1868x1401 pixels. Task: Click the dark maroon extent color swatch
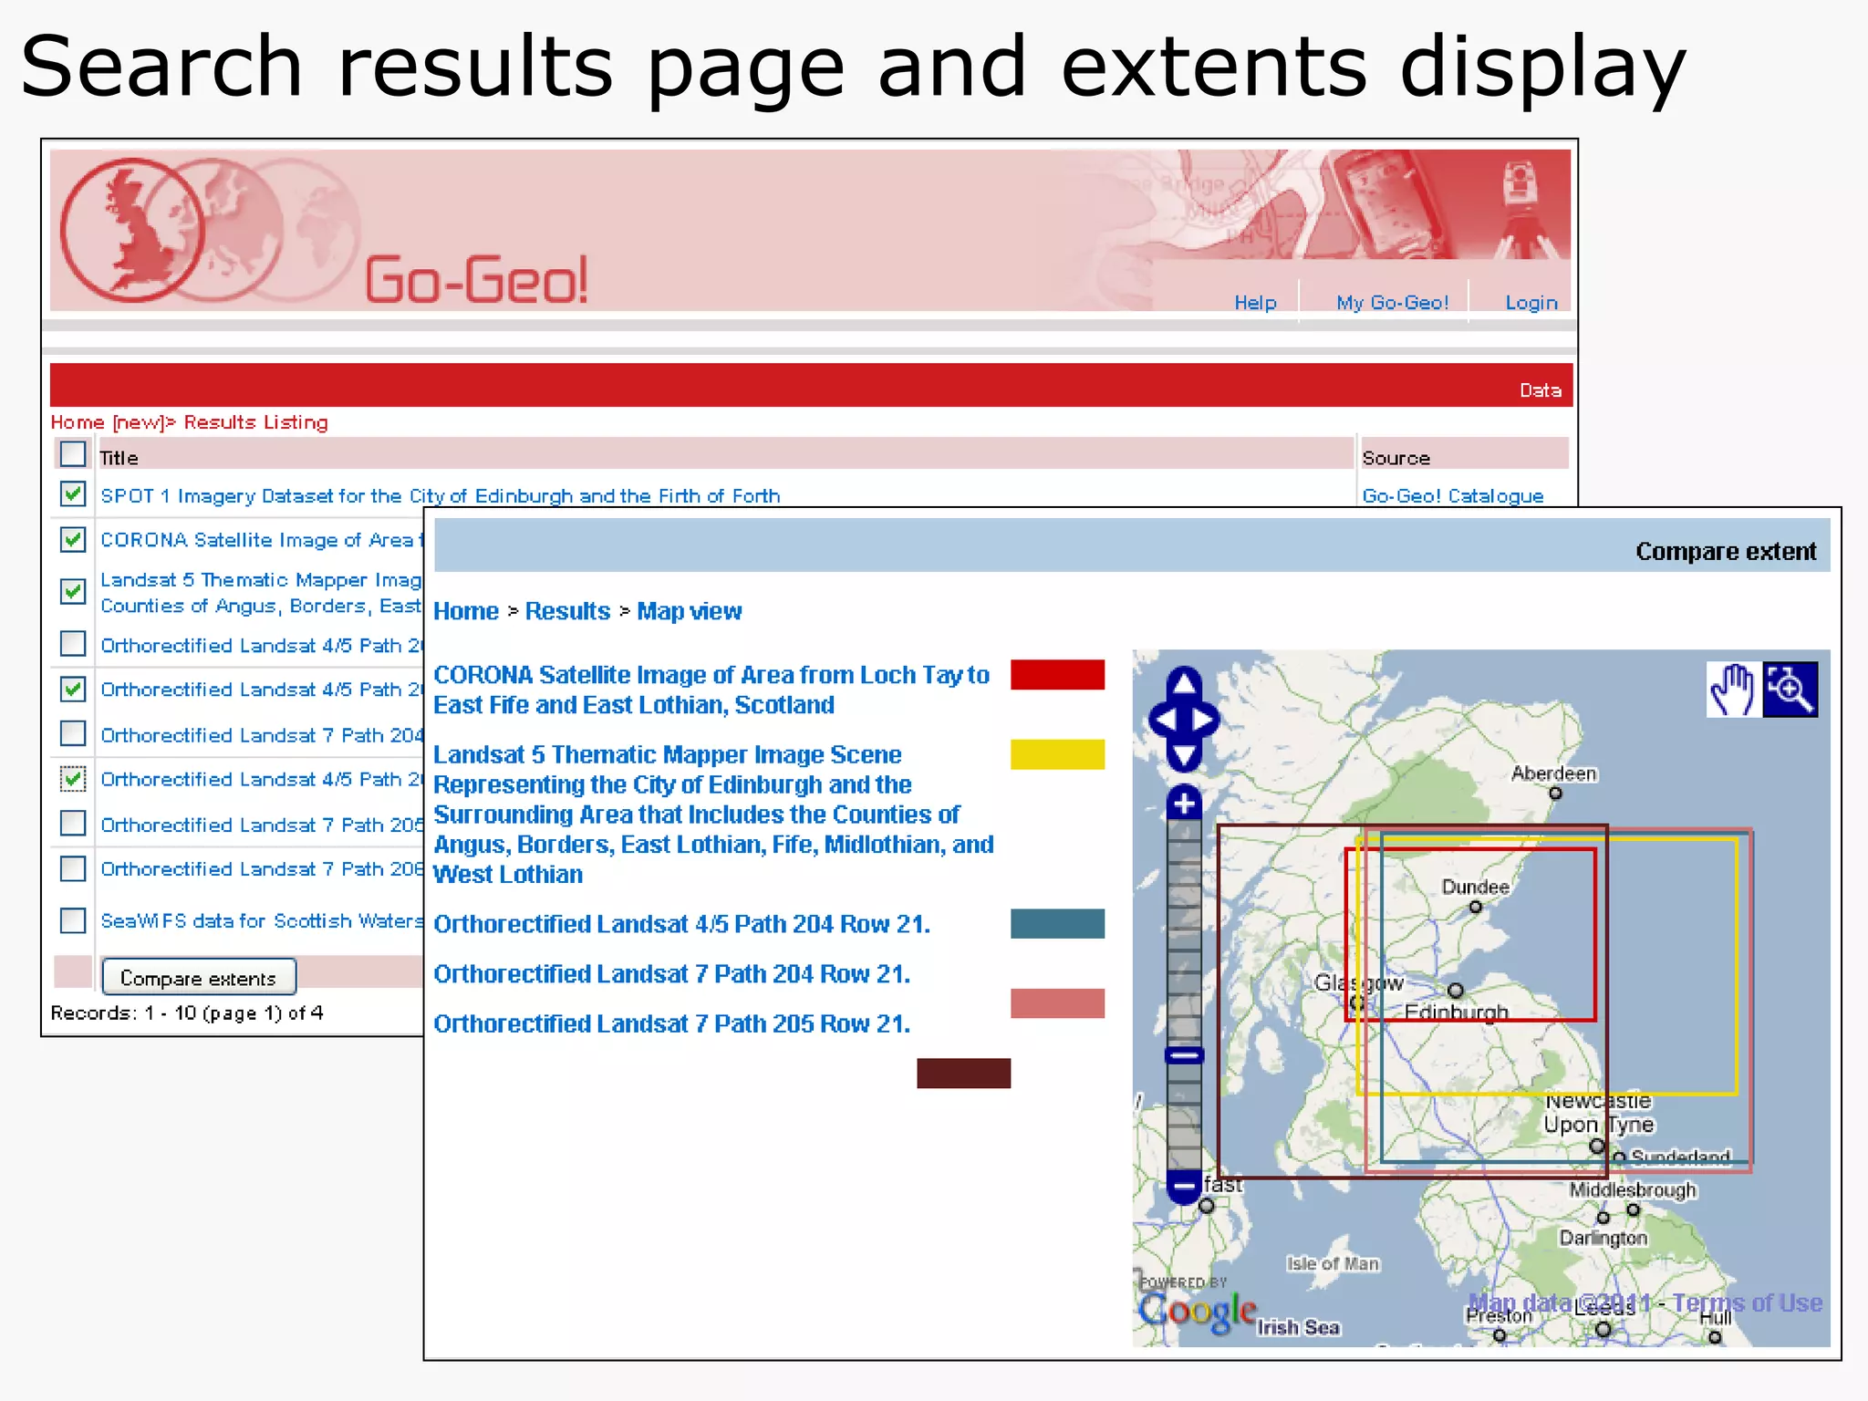point(963,1073)
